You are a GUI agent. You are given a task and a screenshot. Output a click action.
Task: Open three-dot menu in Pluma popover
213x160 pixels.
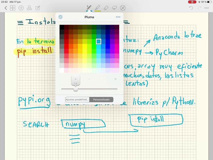tap(118, 17)
